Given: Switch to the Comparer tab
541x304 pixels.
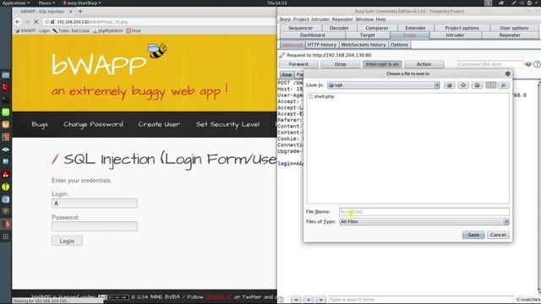Looking at the screenshot, I should pyautogui.click(x=376, y=28).
